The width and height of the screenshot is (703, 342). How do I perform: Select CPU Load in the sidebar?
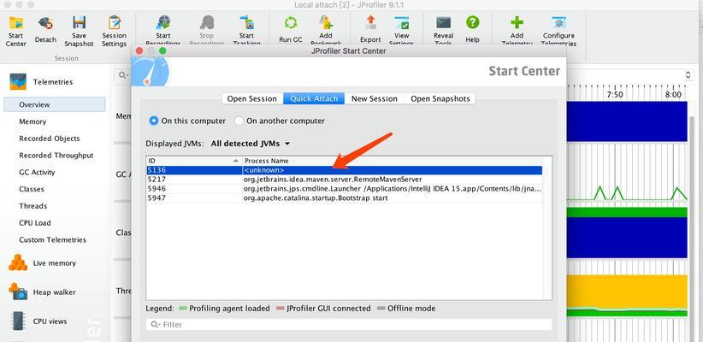tap(35, 223)
